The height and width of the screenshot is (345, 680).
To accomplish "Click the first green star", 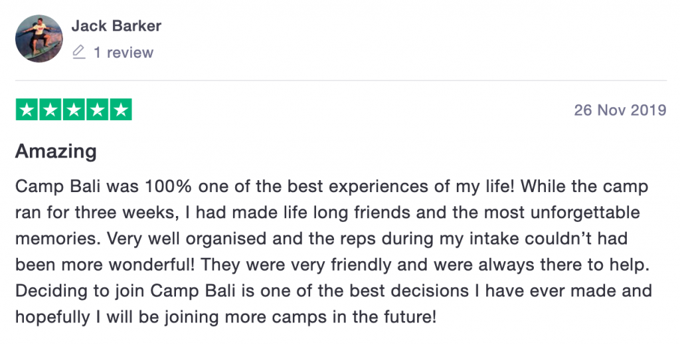I will tap(27, 110).
